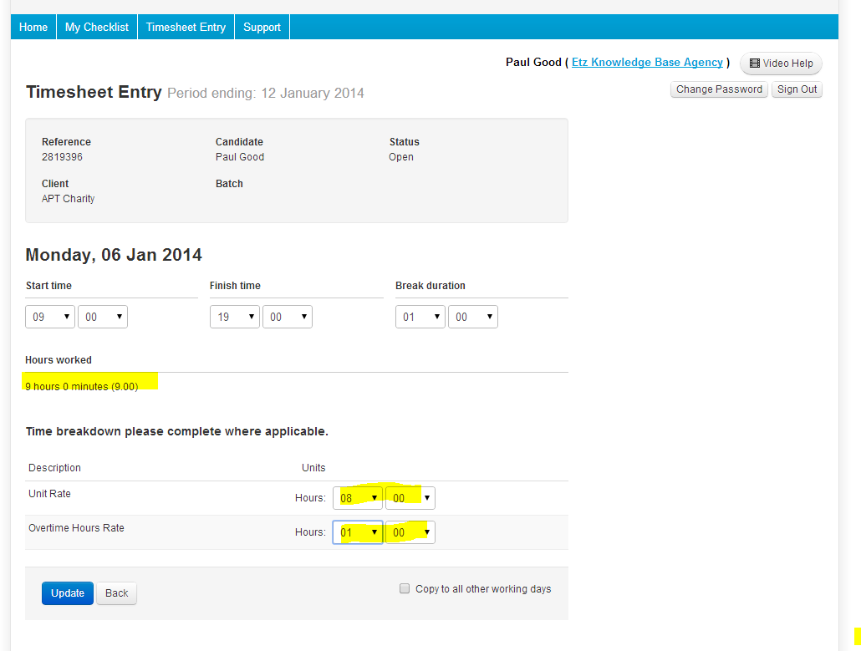Tick Copy to all other working days
This screenshot has width=861, height=651.
(405, 588)
